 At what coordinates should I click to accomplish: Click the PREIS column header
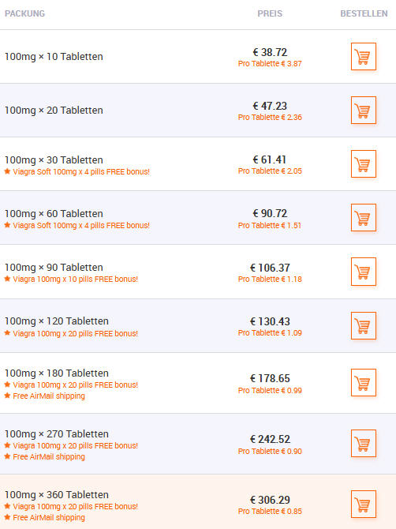click(270, 13)
